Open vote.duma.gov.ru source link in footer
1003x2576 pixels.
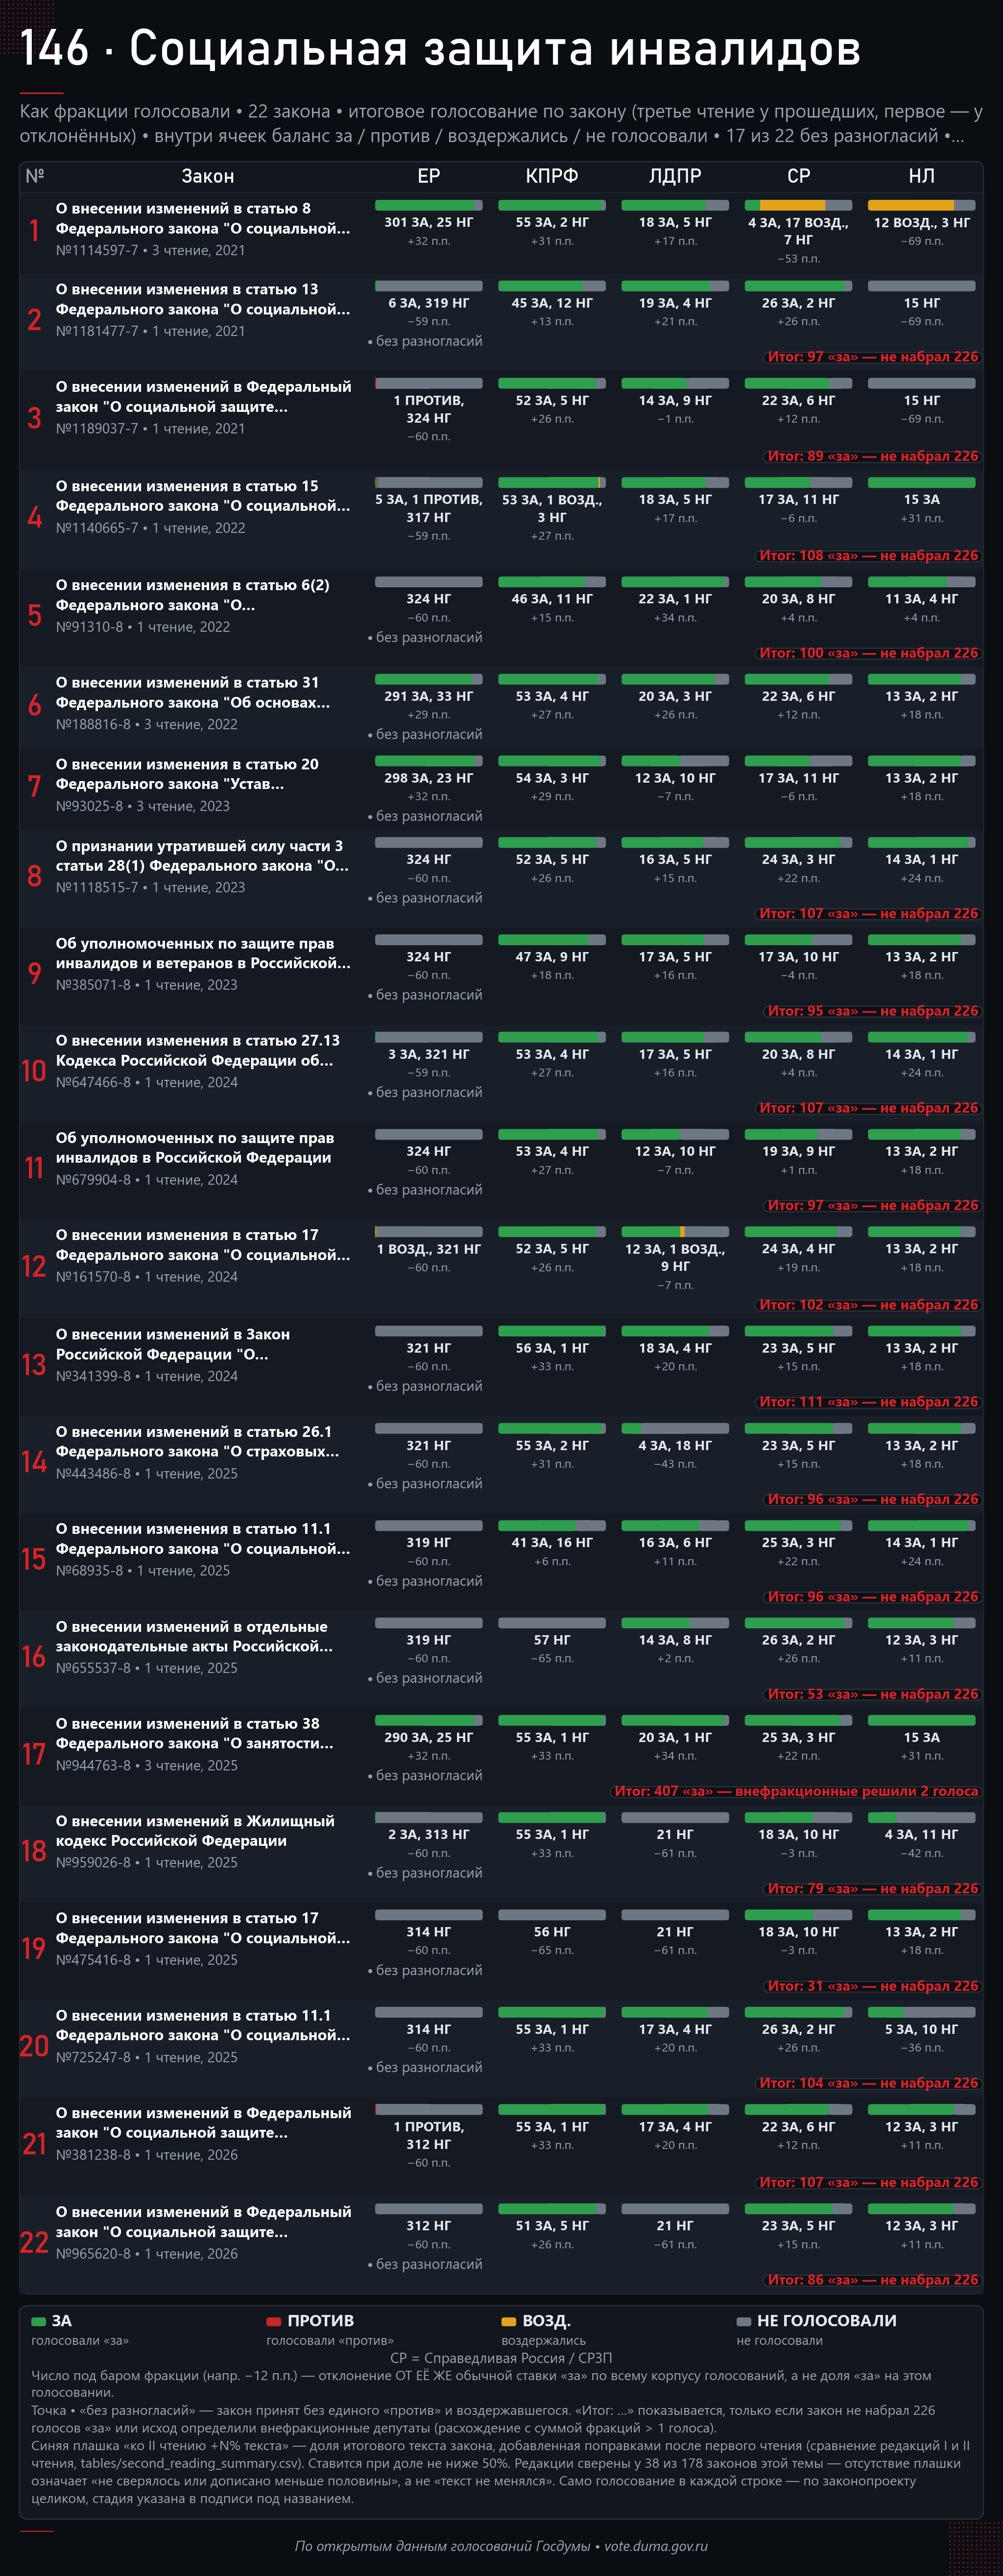(655, 2546)
